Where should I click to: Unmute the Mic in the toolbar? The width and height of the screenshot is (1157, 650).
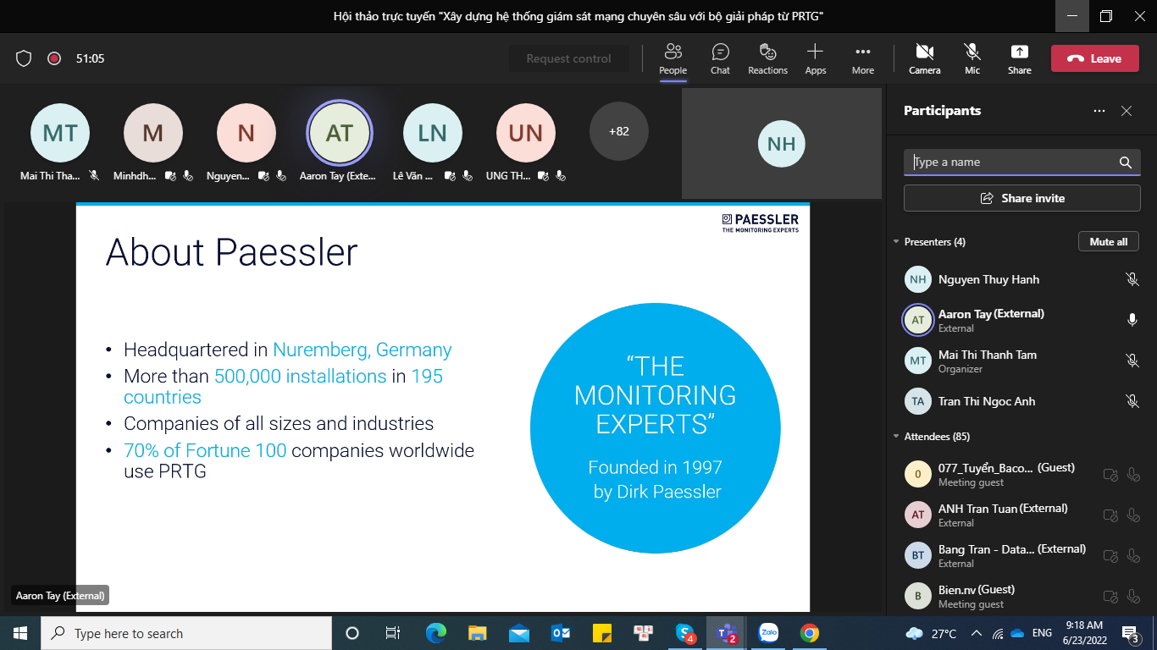(972, 58)
